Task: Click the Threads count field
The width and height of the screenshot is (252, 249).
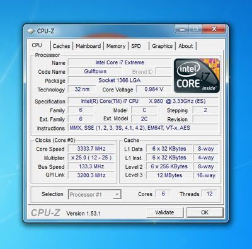Action: coord(209,194)
